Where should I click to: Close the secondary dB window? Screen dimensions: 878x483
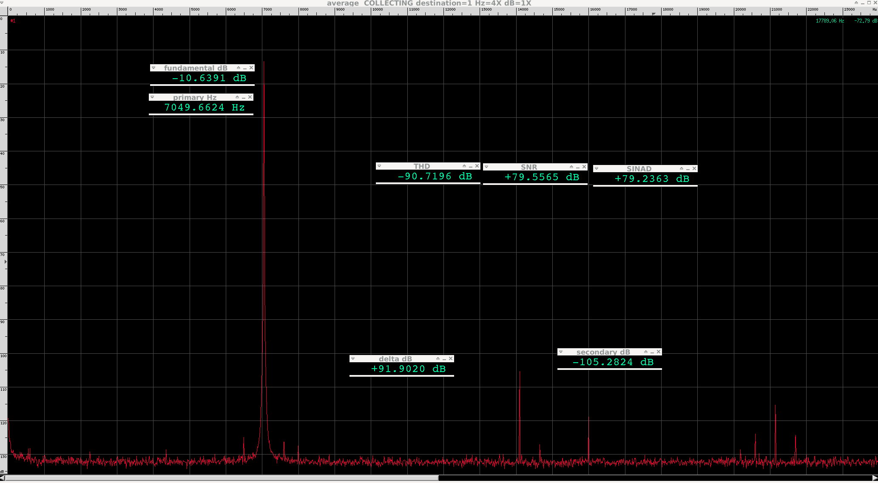pos(659,352)
